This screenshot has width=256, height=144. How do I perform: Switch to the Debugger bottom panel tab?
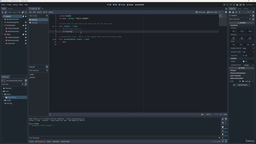point(40,142)
